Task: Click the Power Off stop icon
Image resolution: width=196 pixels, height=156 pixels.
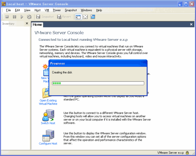Action: tap(7, 17)
